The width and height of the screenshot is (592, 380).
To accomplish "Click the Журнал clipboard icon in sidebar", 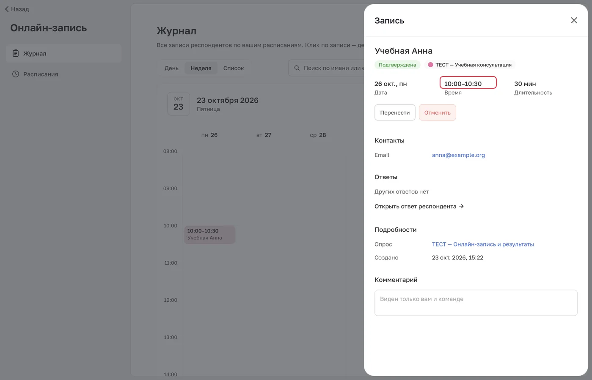I will click(x=16, y=53).
